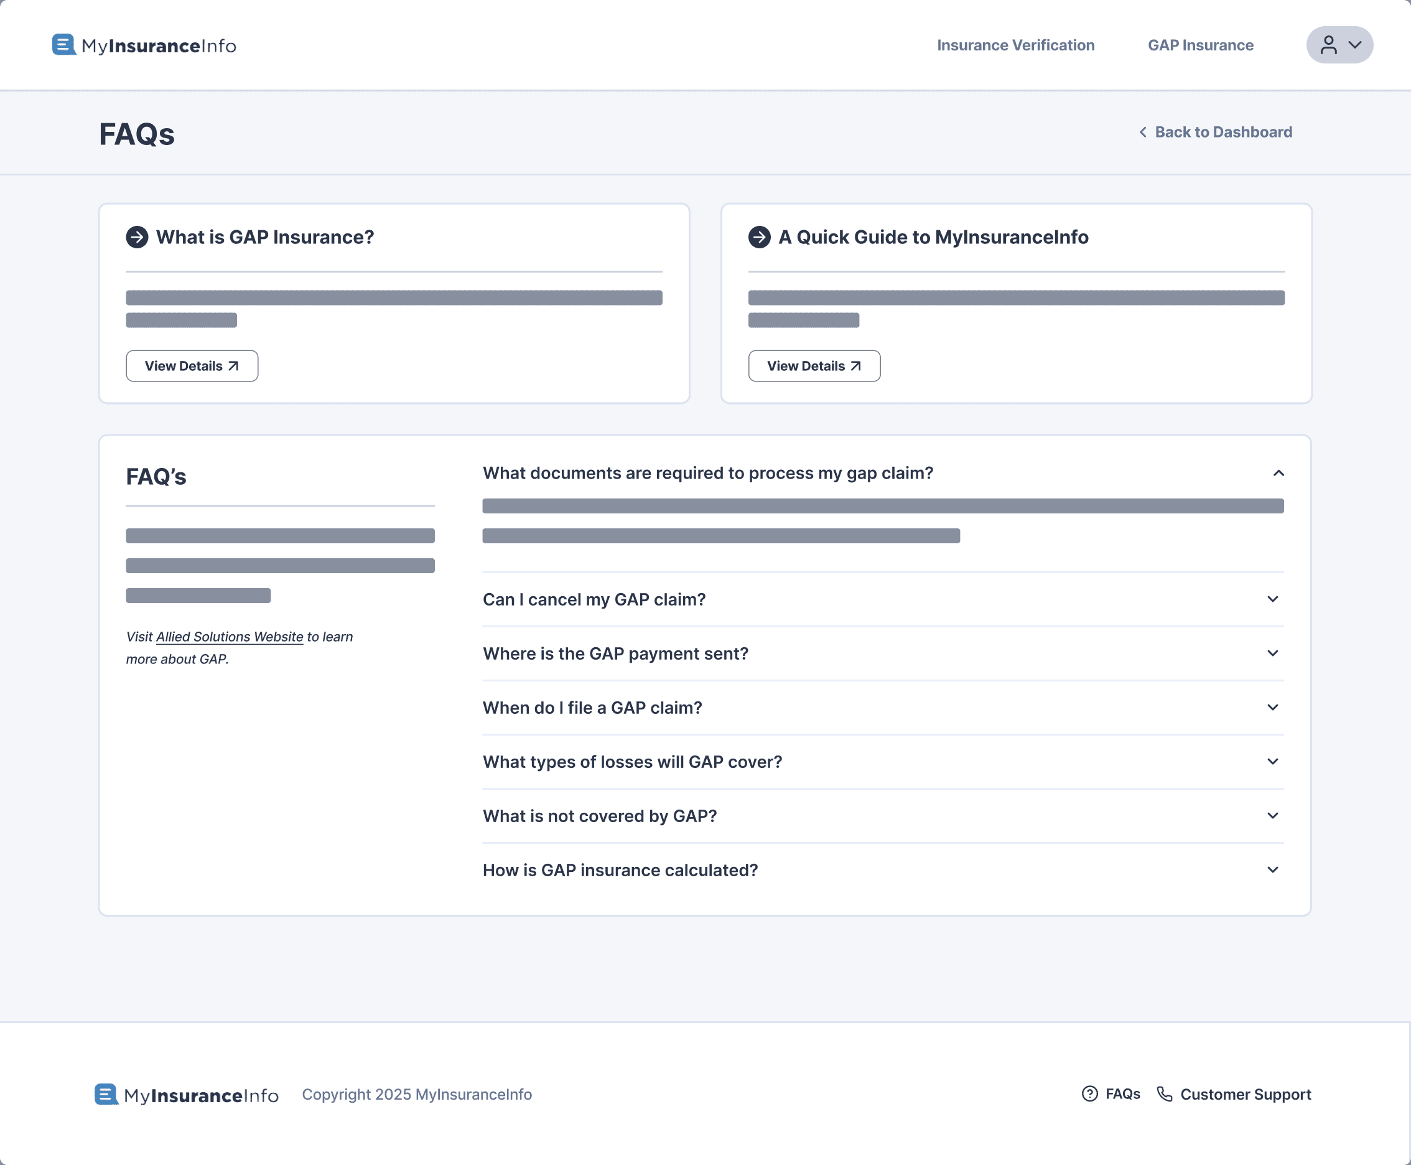Viewport: 1411px width, 1165px height.
Task: Click arrow icon beside What is GAP Insurance
Action: pyautogui.click(x=137, y=237)
